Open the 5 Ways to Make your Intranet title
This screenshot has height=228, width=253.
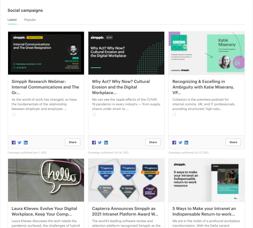[204, 211]
